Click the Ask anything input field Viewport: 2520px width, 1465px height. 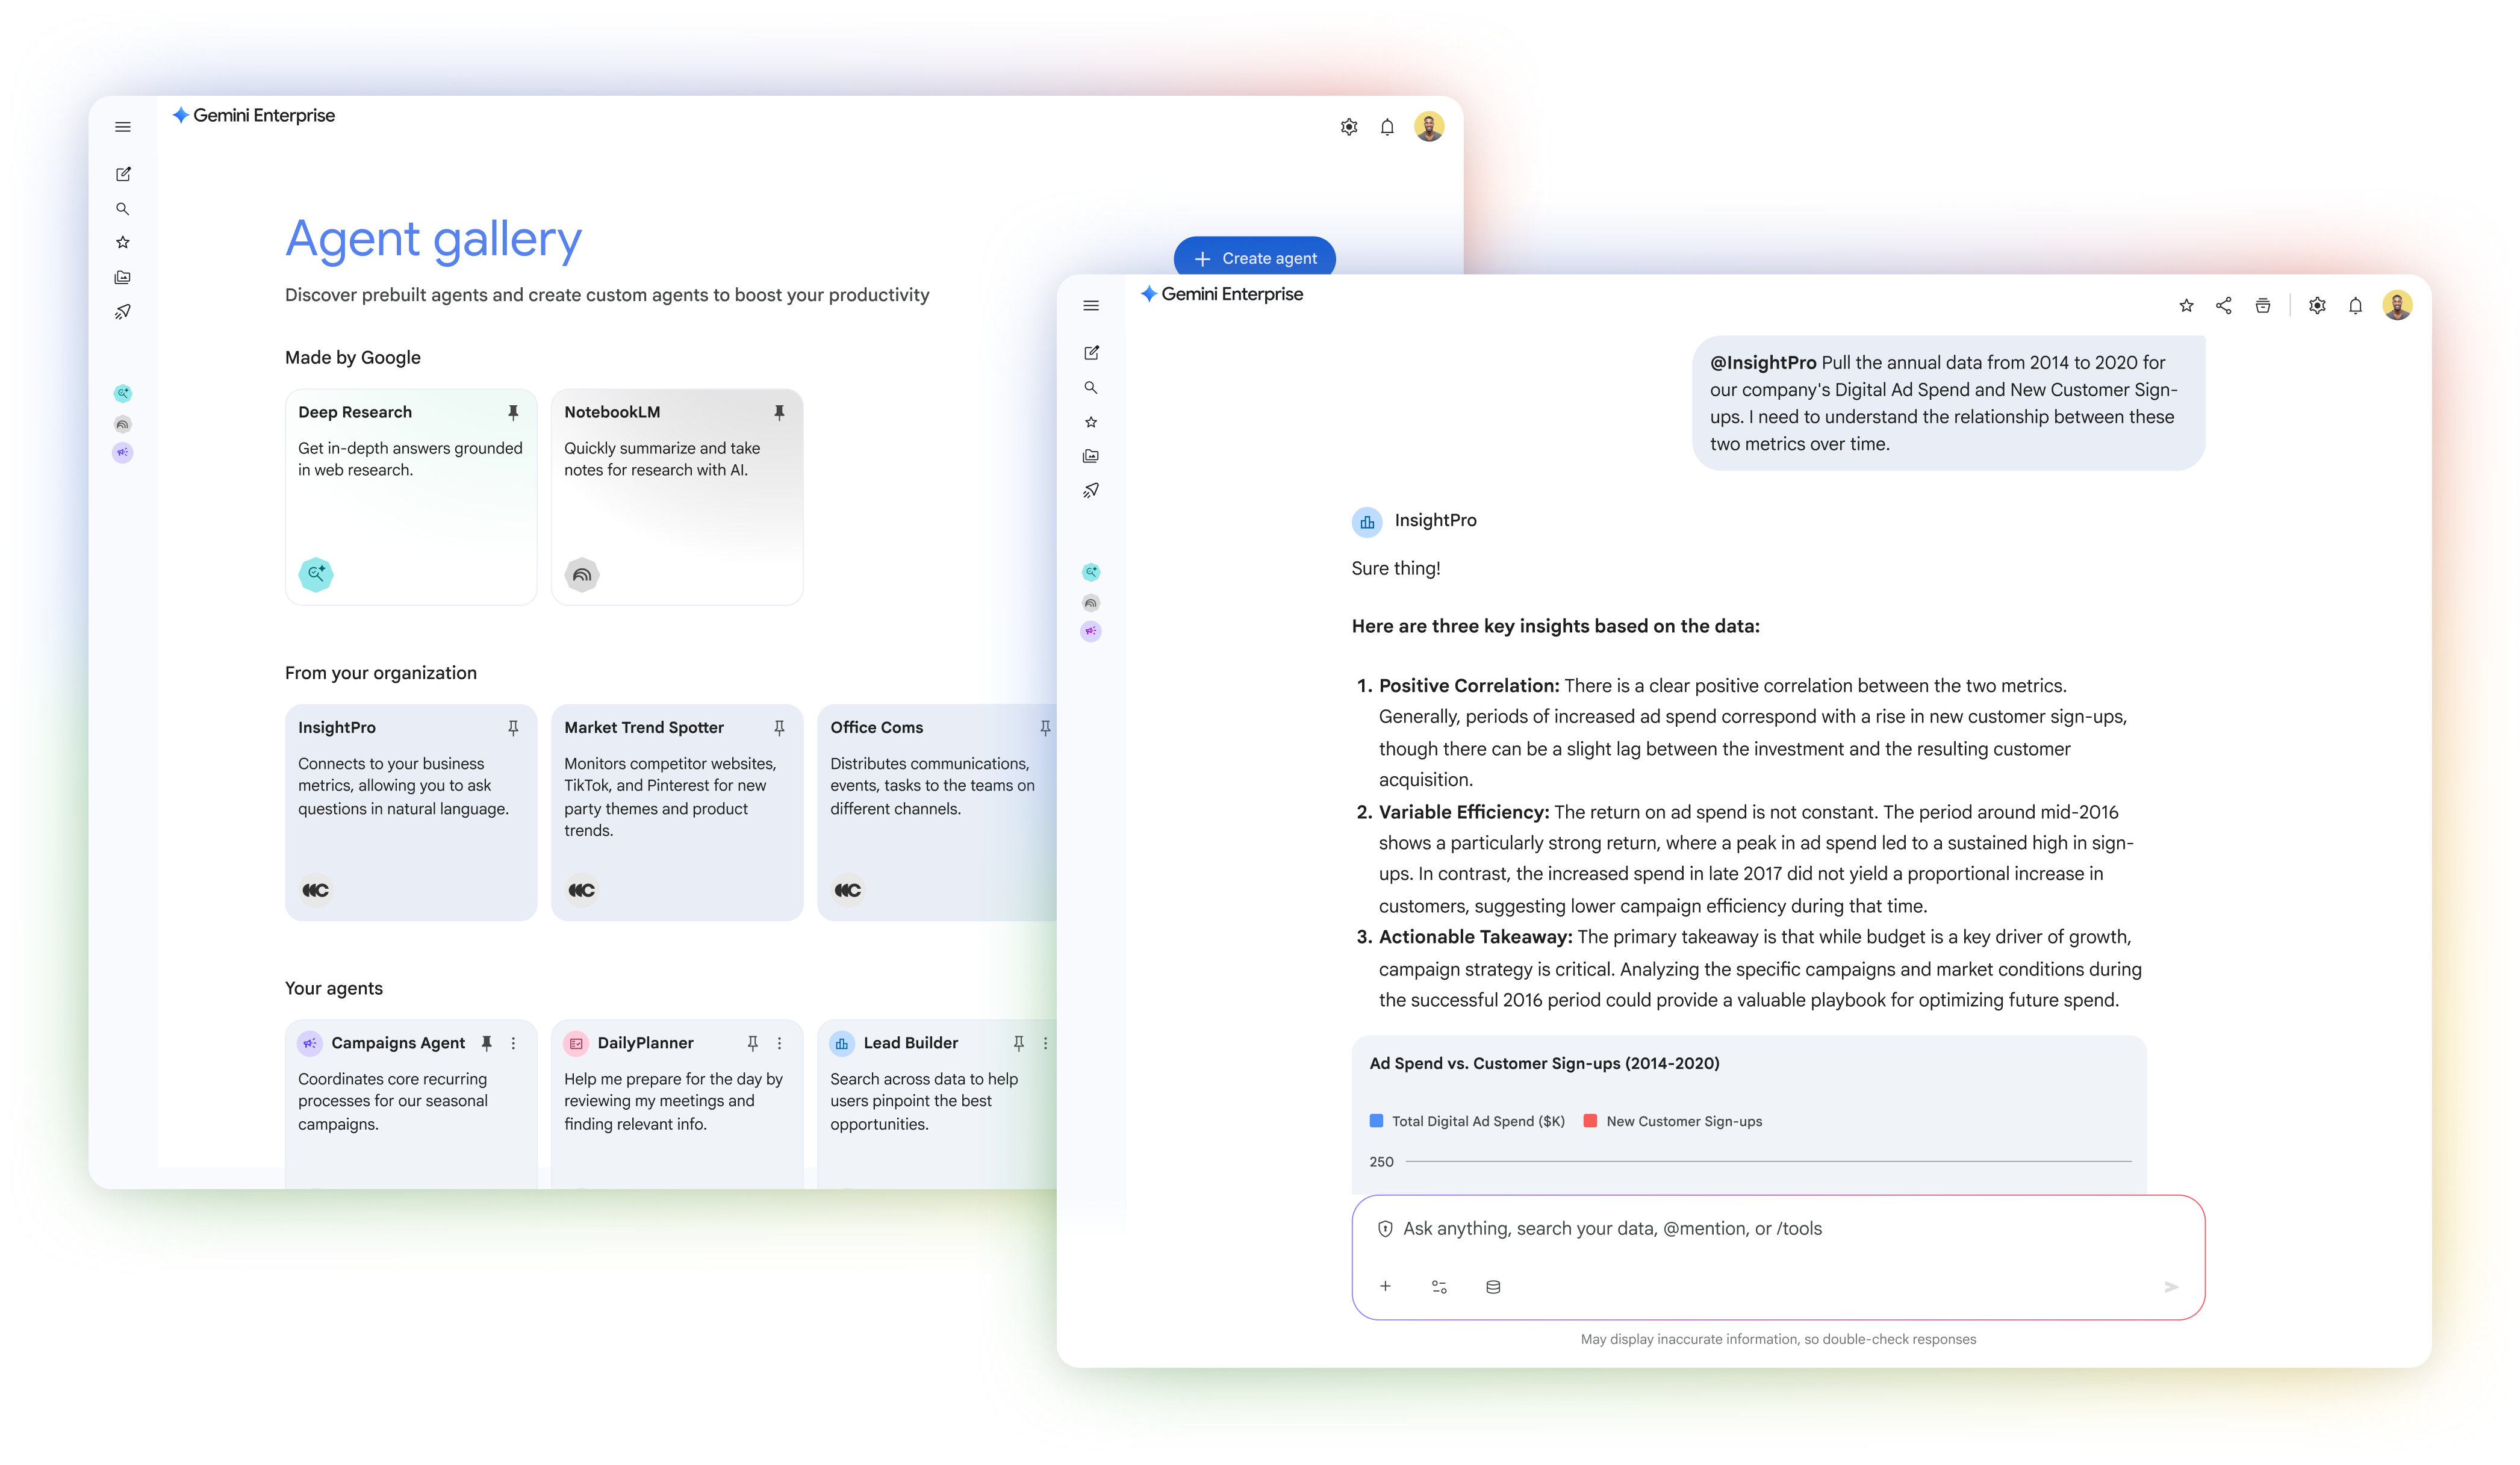1700,1228
